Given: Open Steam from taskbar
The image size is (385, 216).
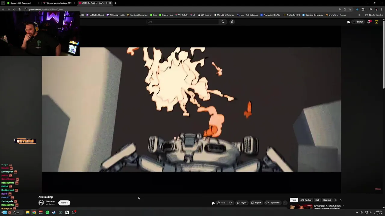Looking at the screenshot, I should tap(54, 212).
